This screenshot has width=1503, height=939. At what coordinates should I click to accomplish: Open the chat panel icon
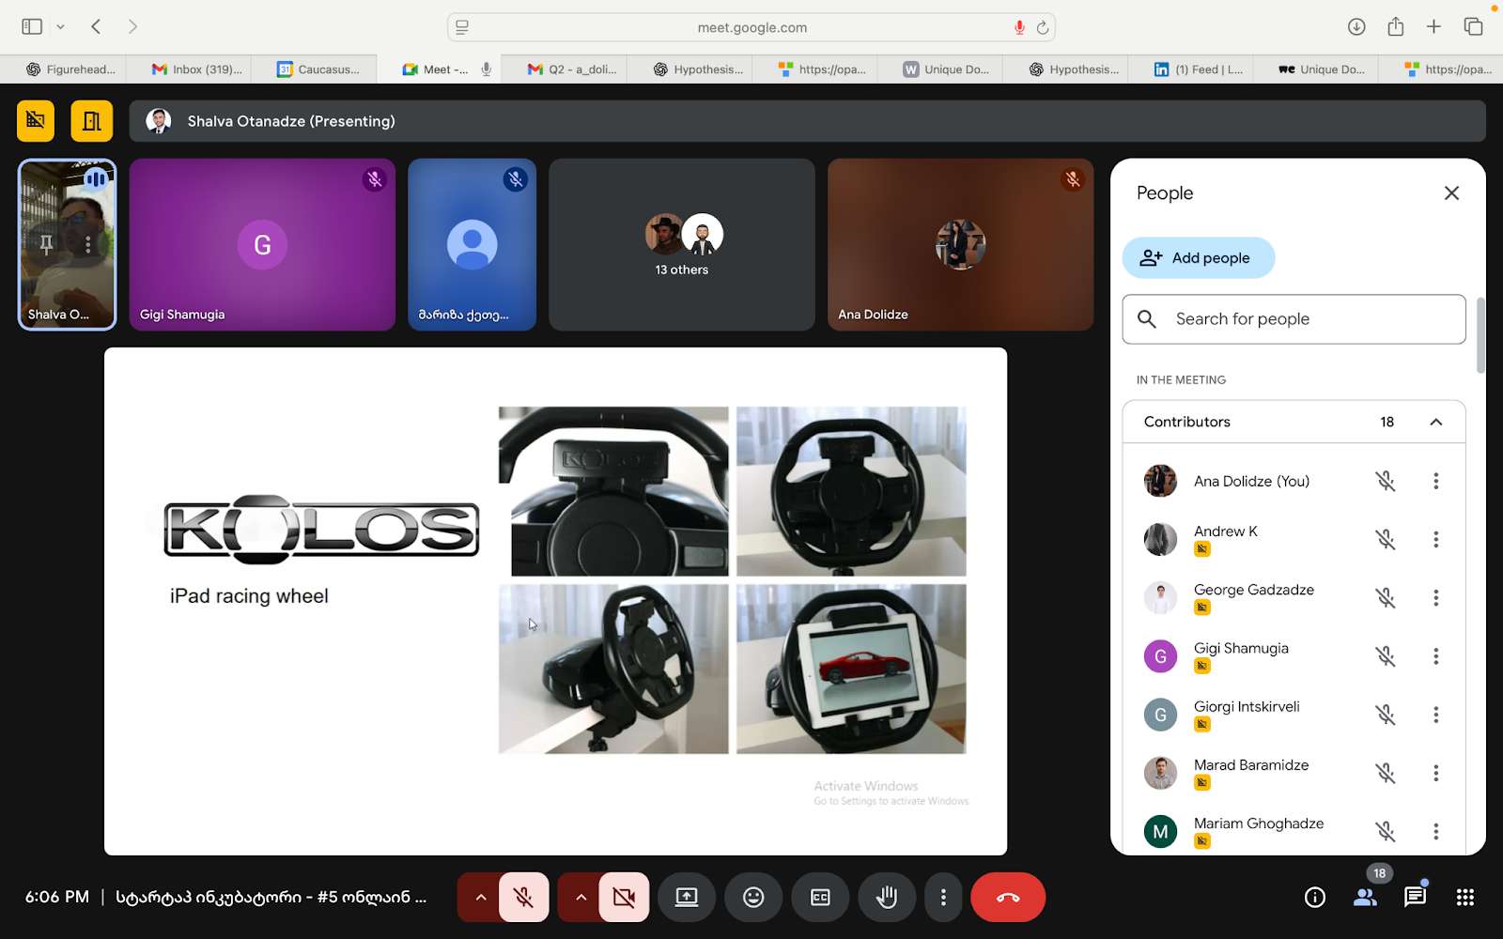[x=1415, y=898]
